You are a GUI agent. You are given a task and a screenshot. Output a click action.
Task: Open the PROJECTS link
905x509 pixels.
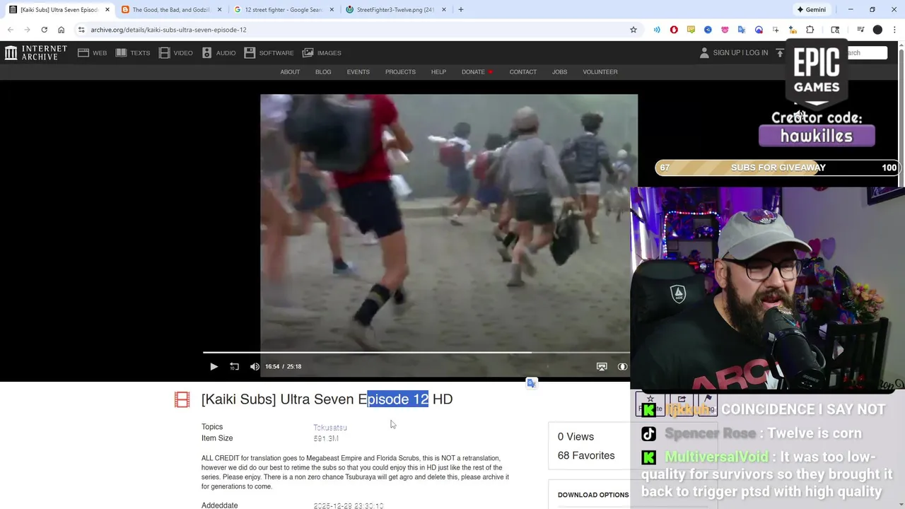tap(400, 72)
